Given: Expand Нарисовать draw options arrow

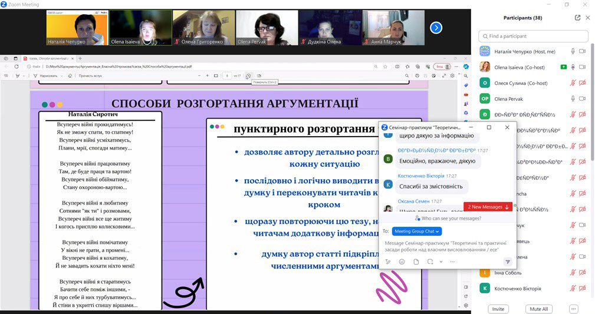Looking at the screenshot, I should pyautogui.click(x=62, y=76).
